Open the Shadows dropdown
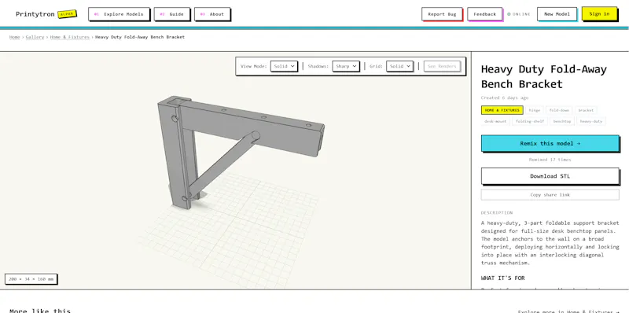This screenshot has width=629, height=313. click(x=345, y=66)
